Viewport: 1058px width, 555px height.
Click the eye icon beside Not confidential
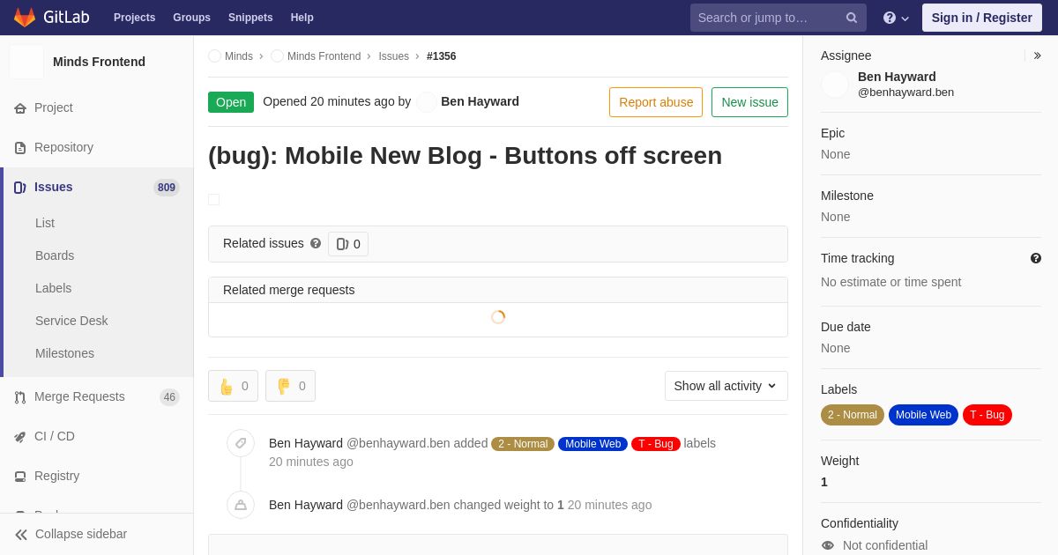828,545
